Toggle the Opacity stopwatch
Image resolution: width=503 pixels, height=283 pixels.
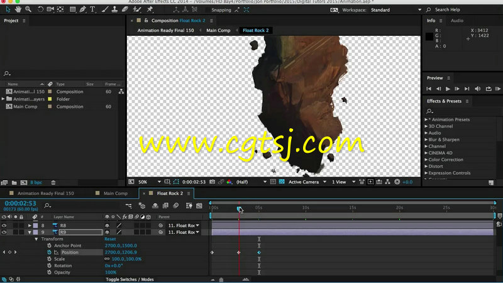click(x=49, y=272)
